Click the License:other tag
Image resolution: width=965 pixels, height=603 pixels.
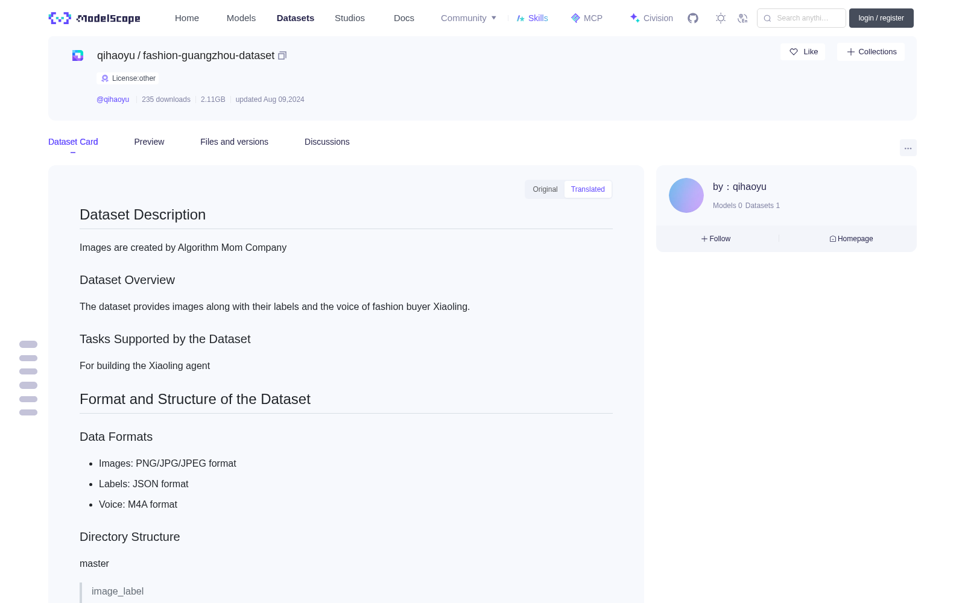tap(128, 78)
